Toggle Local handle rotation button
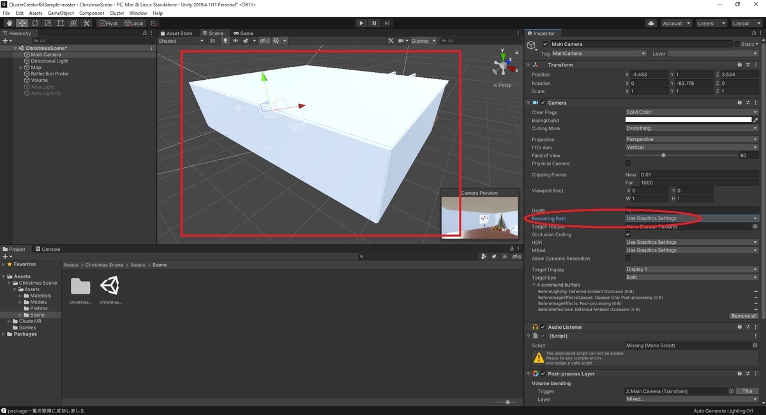Image resolution: width=766 pixels, height=415 pixels. 135,23
